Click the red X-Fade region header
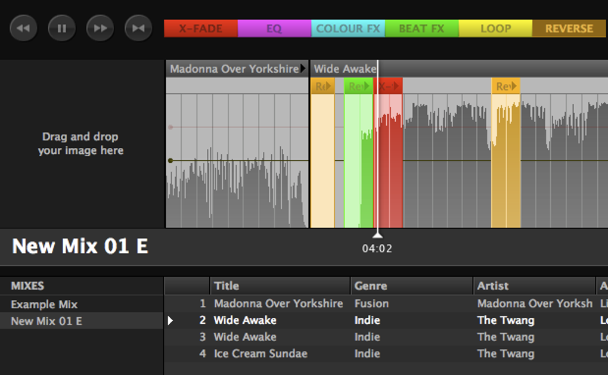The height and width of the screenshot is (375, 608). 388,86
